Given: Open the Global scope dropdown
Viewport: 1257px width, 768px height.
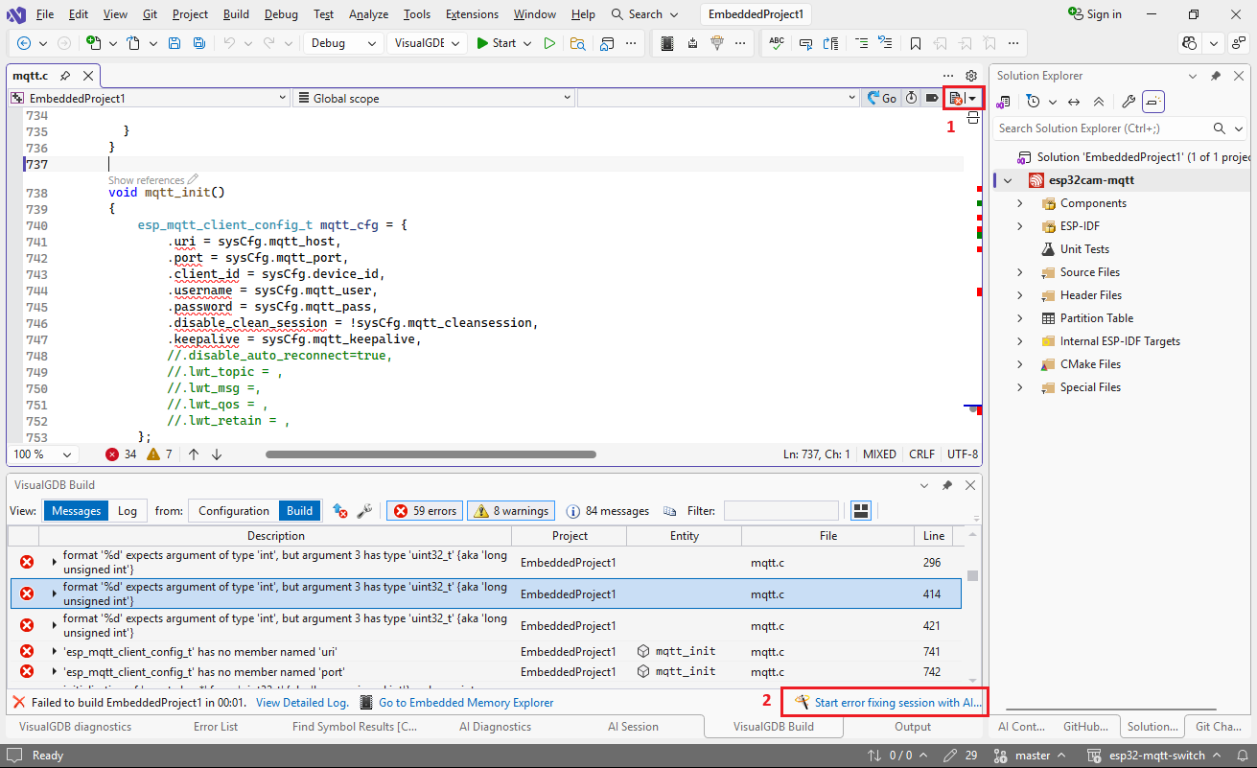Looking at the screenshot, I should click(433, 98).
